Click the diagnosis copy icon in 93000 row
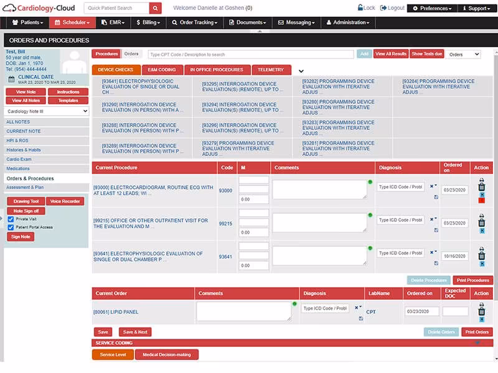Viewport: 498px width, 373px height. tap(436, 197)
